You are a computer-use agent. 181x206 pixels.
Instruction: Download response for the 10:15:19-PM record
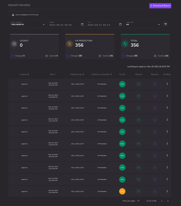(155, 168)
